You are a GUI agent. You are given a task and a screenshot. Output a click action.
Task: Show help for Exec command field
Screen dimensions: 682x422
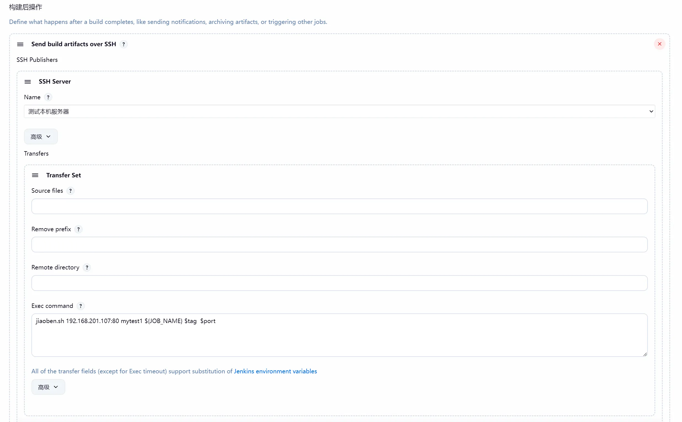(x=80, y=306)
